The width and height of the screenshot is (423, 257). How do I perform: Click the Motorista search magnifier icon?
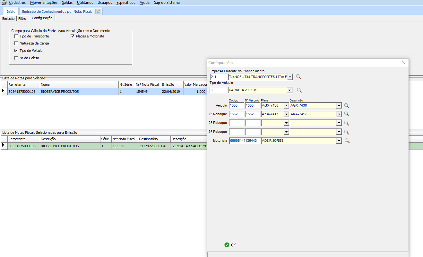[x=347, y=141]
